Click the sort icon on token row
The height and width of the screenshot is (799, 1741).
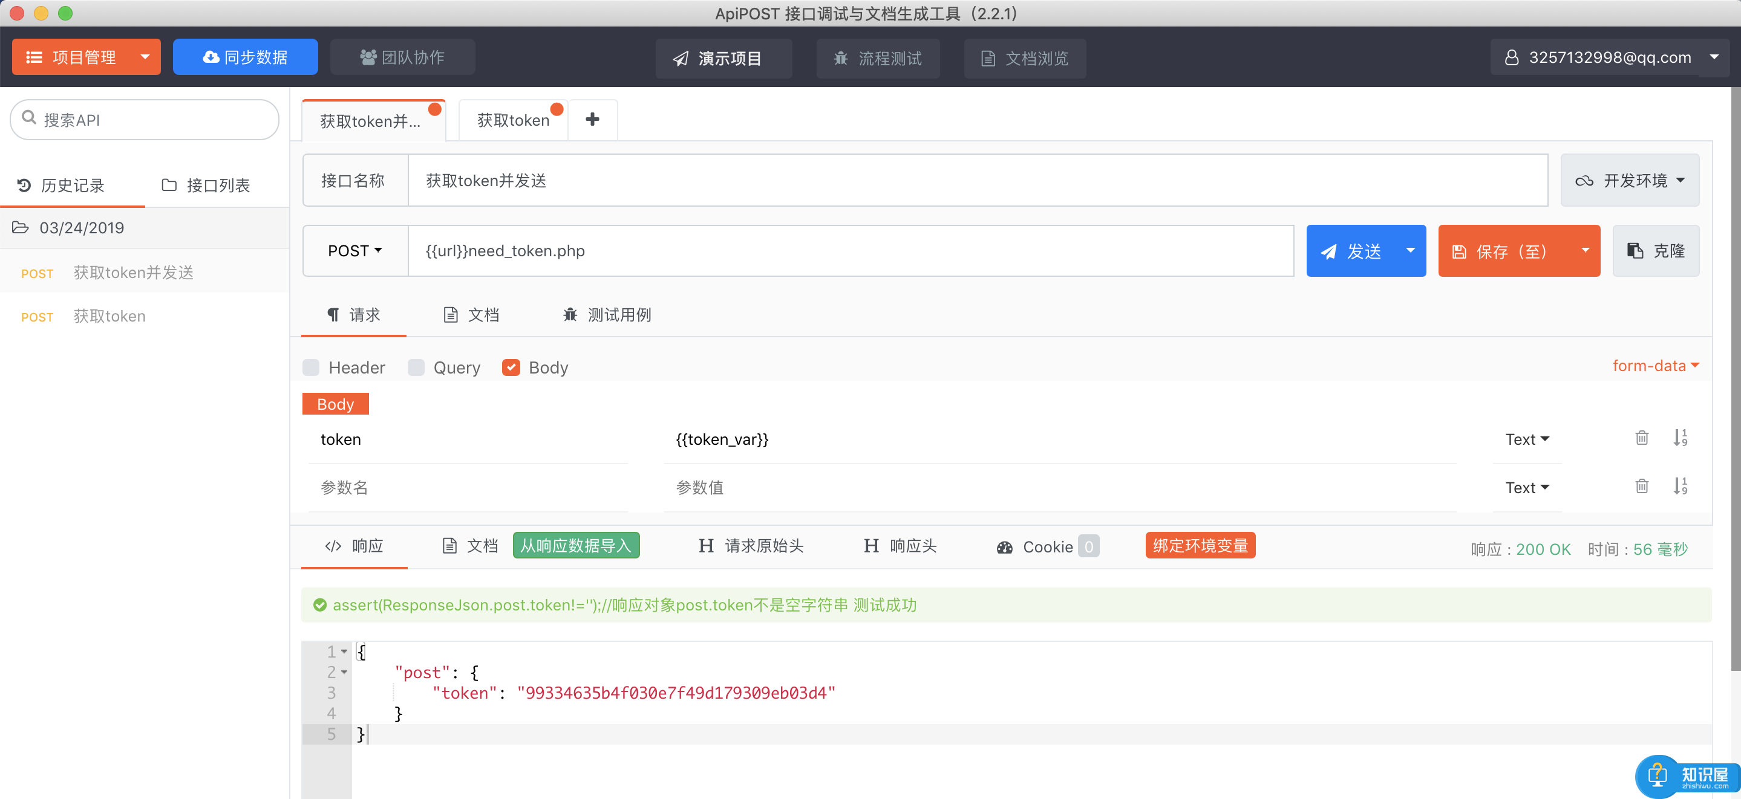pos(1679,438)
